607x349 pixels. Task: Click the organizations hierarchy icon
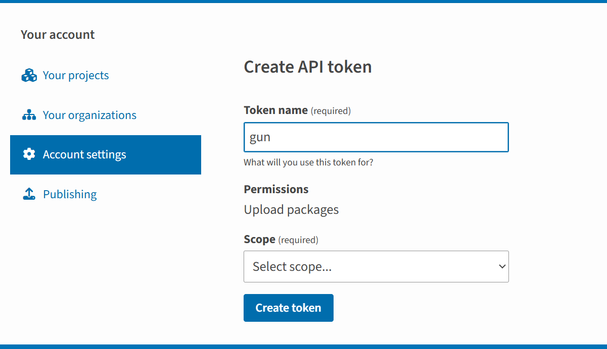(29, 115)
